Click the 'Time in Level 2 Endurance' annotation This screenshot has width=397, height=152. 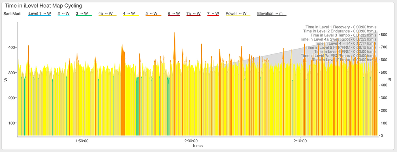coord(340,31)
